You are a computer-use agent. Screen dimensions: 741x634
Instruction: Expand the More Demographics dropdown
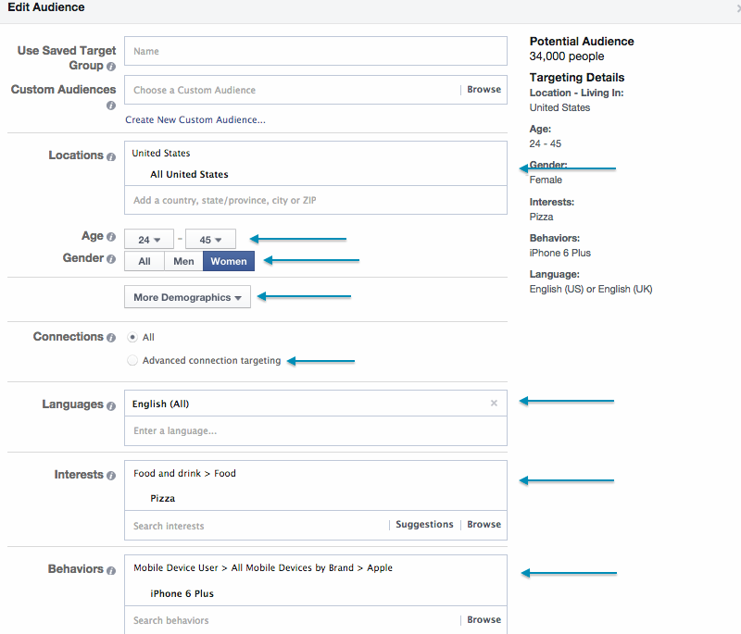187,297
